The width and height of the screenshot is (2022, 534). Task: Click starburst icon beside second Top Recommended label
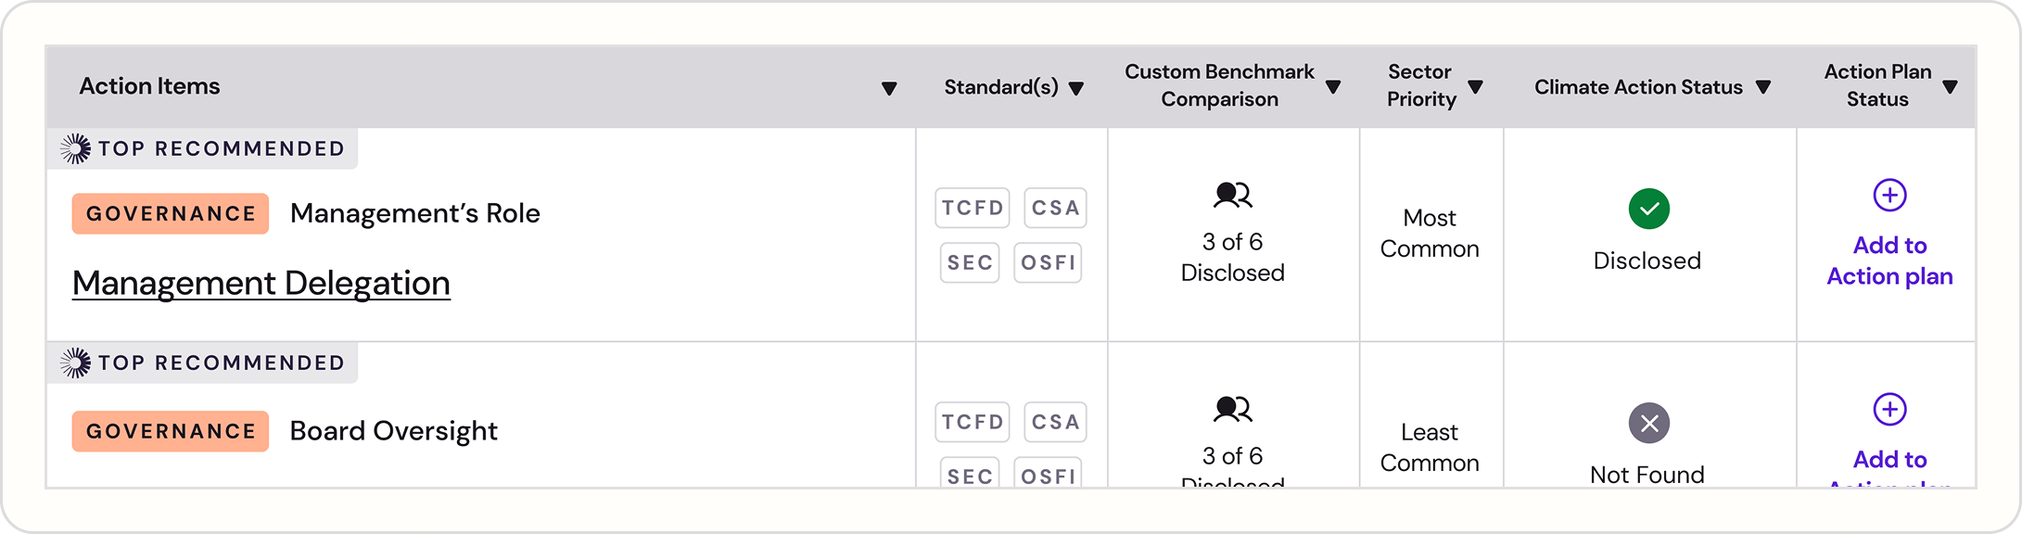click(x=76, y=362)
